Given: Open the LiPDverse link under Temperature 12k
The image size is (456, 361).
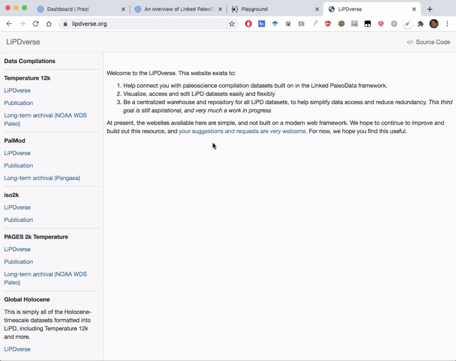Looking at the screenshot, I should coord(17,91).
